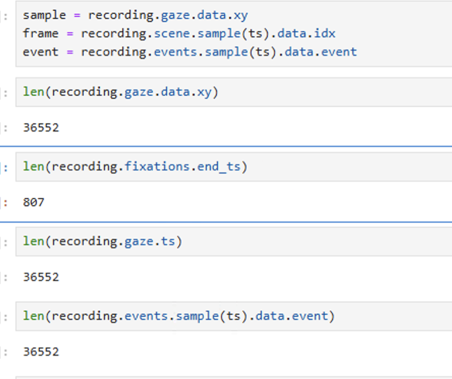This screenshot has height=379, width=452.
Task: Click the prompt marker beside the first code cell
Action: 5,15
